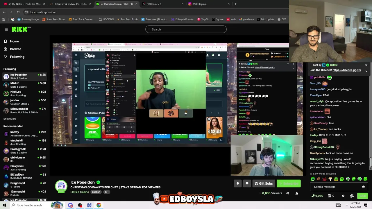Open Prodigyddk recommended channel
This screenshot has width=372, height=209.
tap(25, 151)
